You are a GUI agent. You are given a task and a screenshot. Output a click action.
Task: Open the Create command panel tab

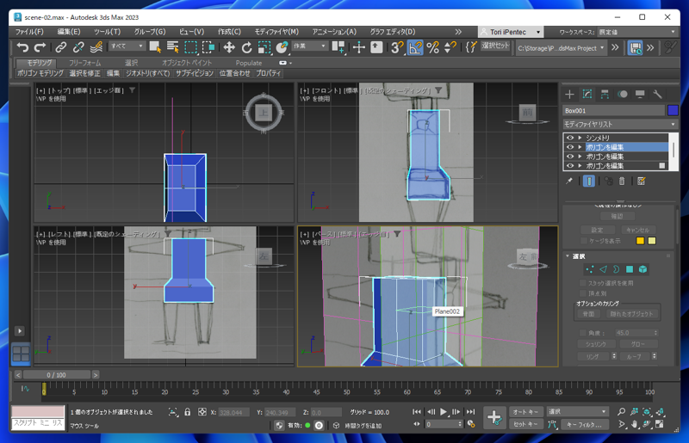[569, 94]
